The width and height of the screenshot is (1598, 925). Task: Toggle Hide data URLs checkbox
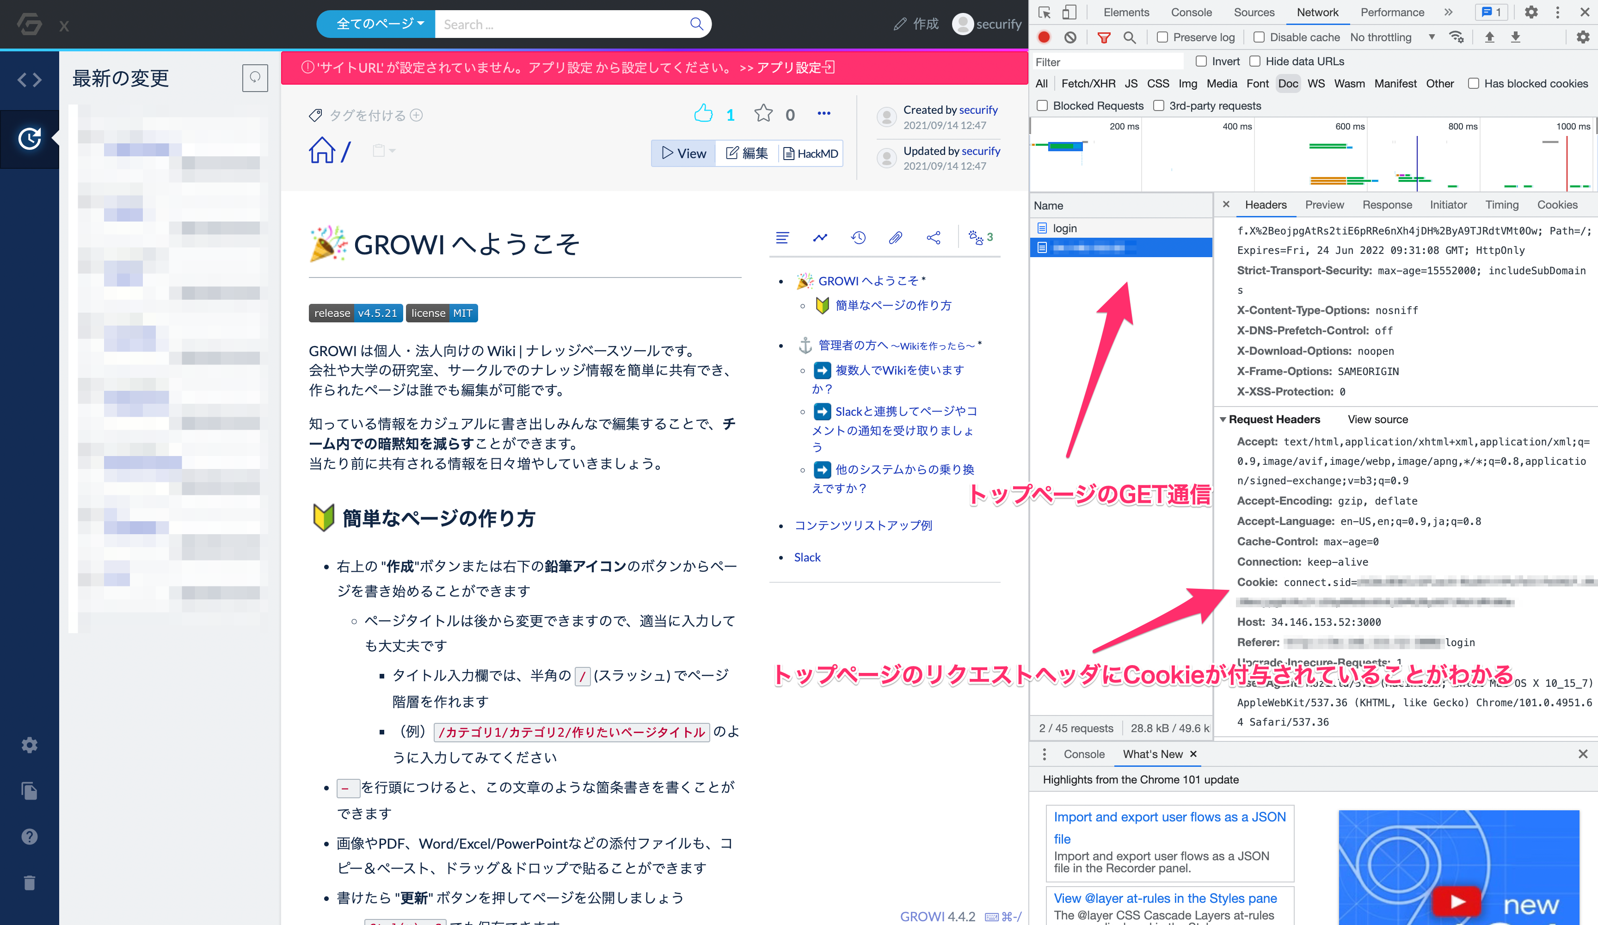click(x=1254, y=62)
